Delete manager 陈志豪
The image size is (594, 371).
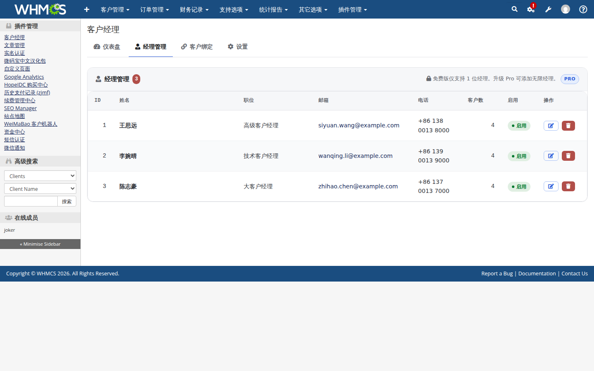568,186
